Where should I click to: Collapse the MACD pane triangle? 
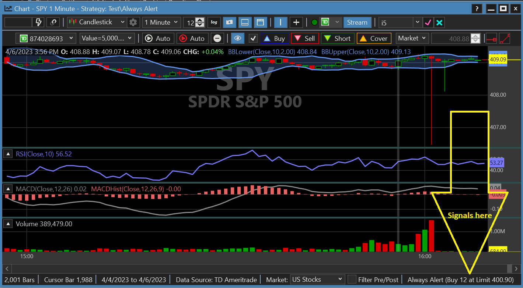coord(8,189)
